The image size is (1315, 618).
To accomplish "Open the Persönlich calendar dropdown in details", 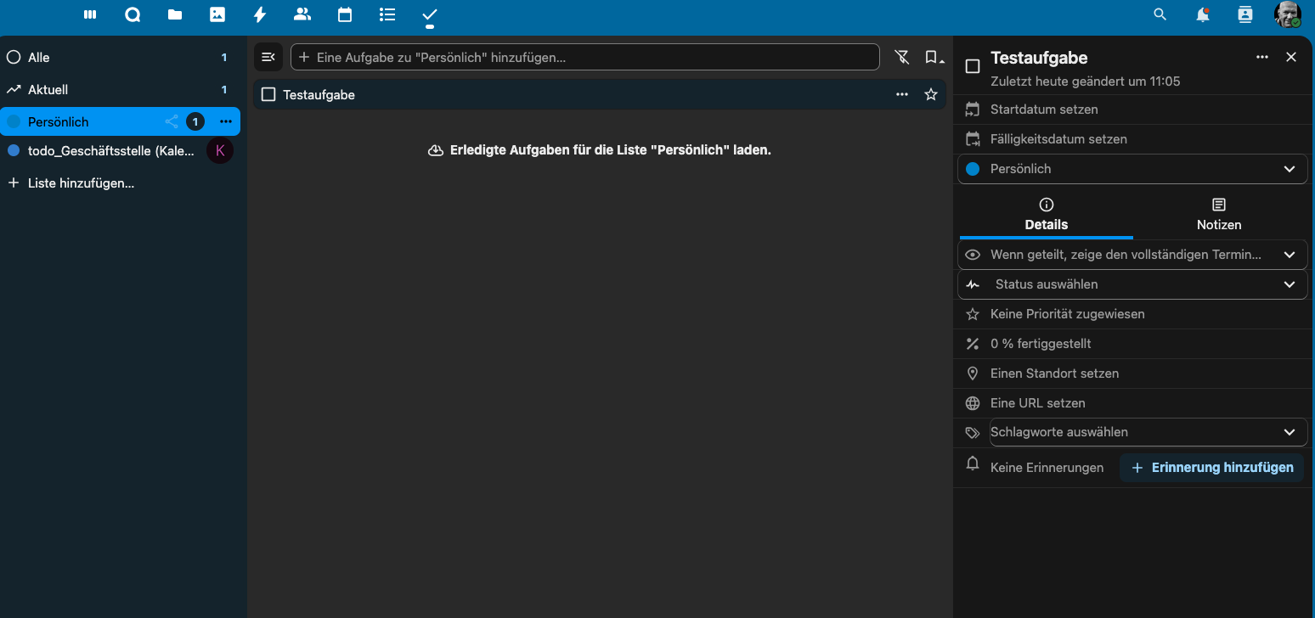I will pyautogui.click(x=1132, y=169).
